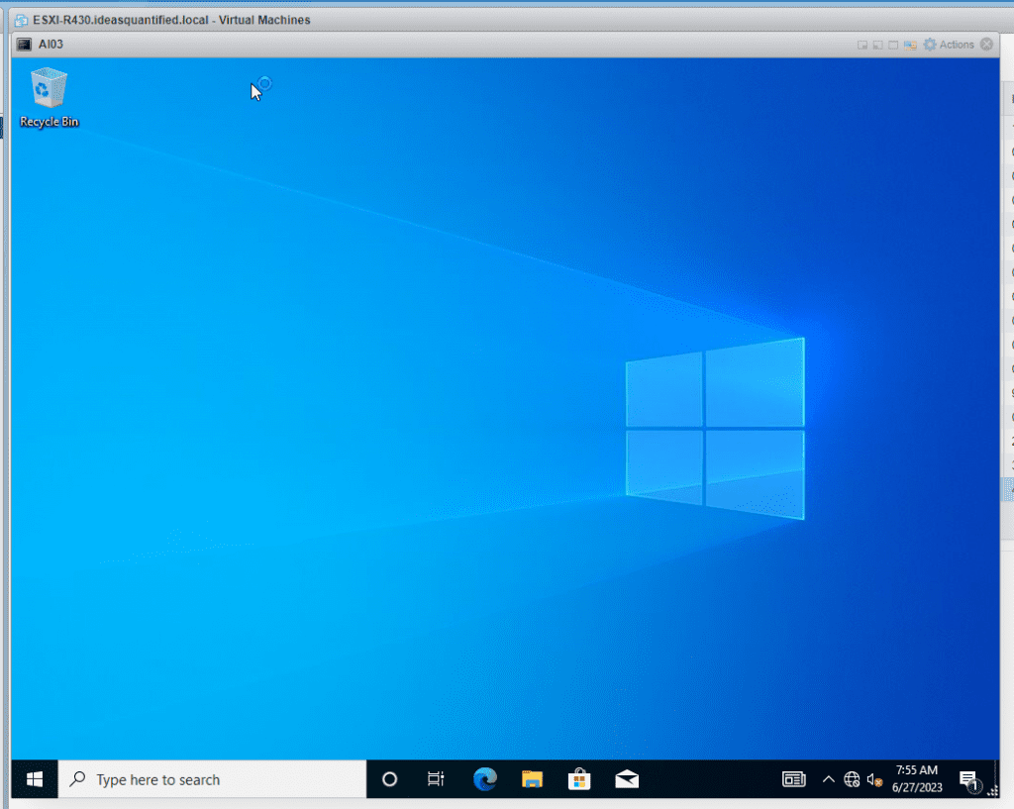This screenshot has height=809, width=1014.
Task: Open the clock and date flyout
Action: click(916, 778)
